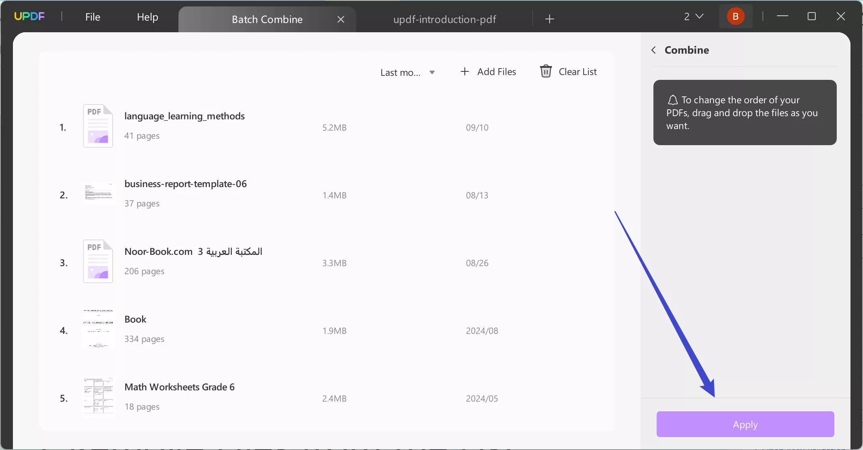
Task: Select the Batch Combine tab
Action: point(267,19)
